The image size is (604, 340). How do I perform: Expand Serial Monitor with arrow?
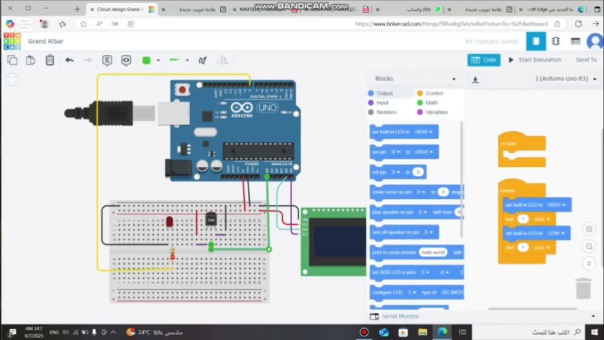point(593,316)
